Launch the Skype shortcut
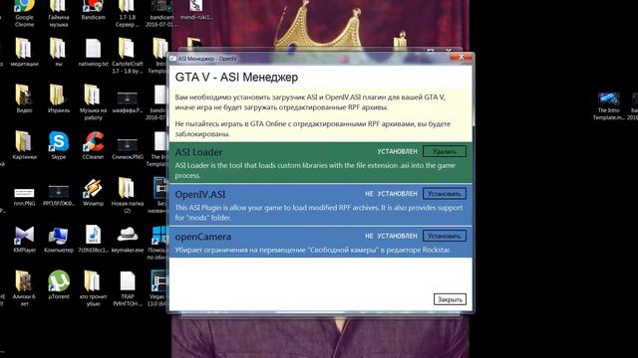Screen dimensions: 638x358 point(59,145)
